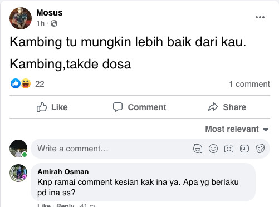This screenshot has width=279, height=207.
Task: Attach a photo using camera icon
Action: [229, 149]
